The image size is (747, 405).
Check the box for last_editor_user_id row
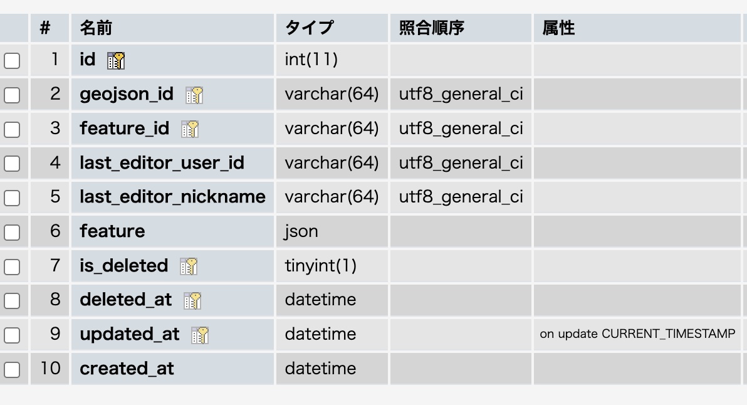click(12, 164)
